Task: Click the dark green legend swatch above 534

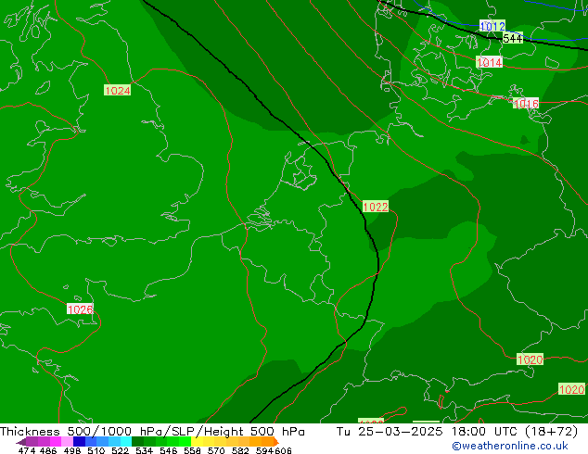Action: point(137,441)
